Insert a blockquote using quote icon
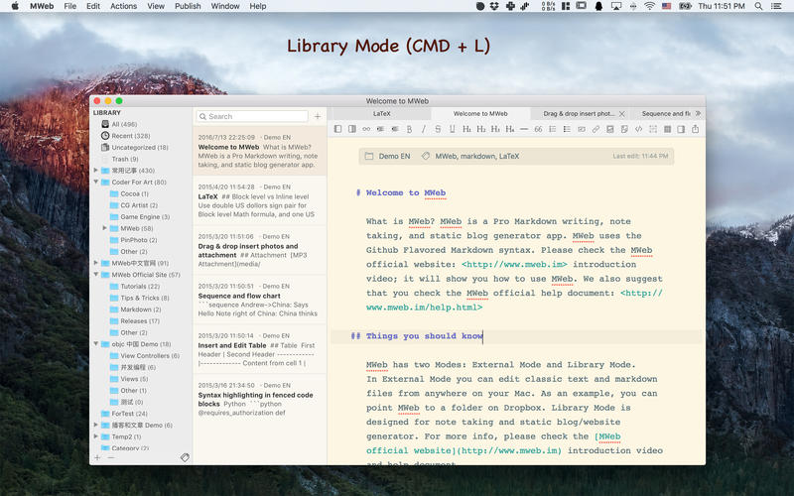 pos(538,129)
